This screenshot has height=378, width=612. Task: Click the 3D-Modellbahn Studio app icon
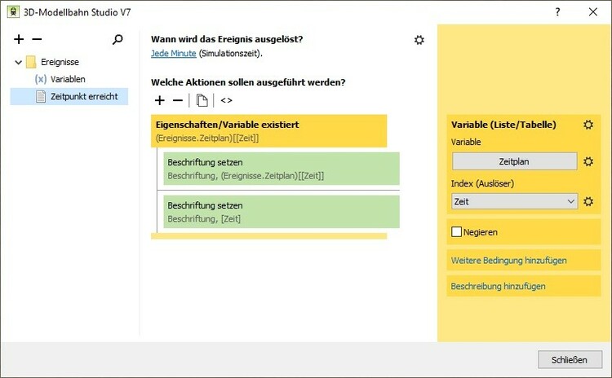point(14,12)
